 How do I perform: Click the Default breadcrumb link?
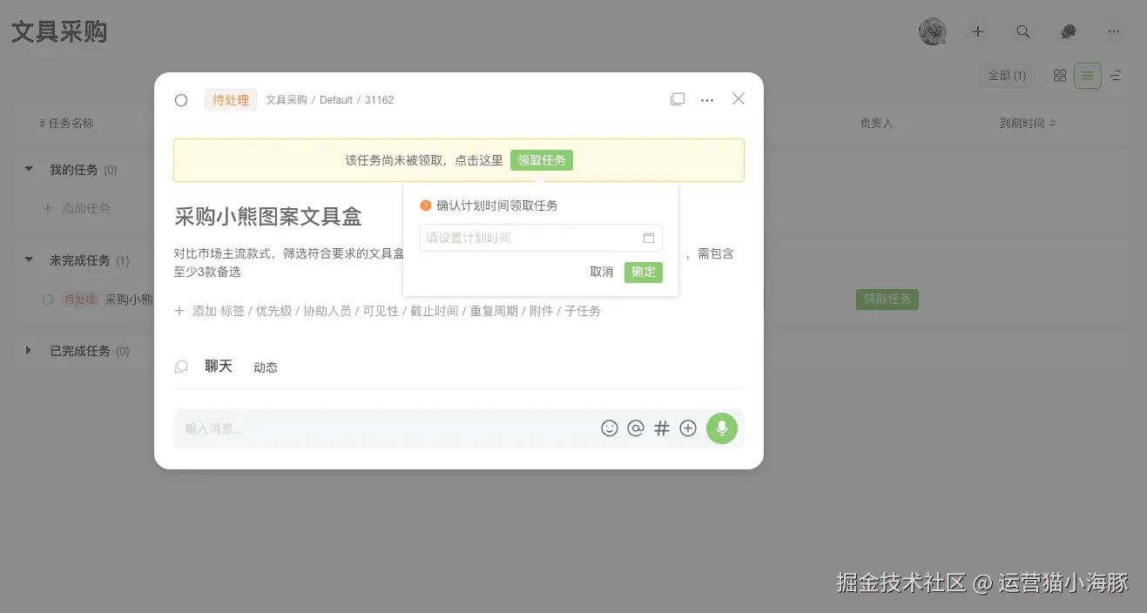coord(336,100)
